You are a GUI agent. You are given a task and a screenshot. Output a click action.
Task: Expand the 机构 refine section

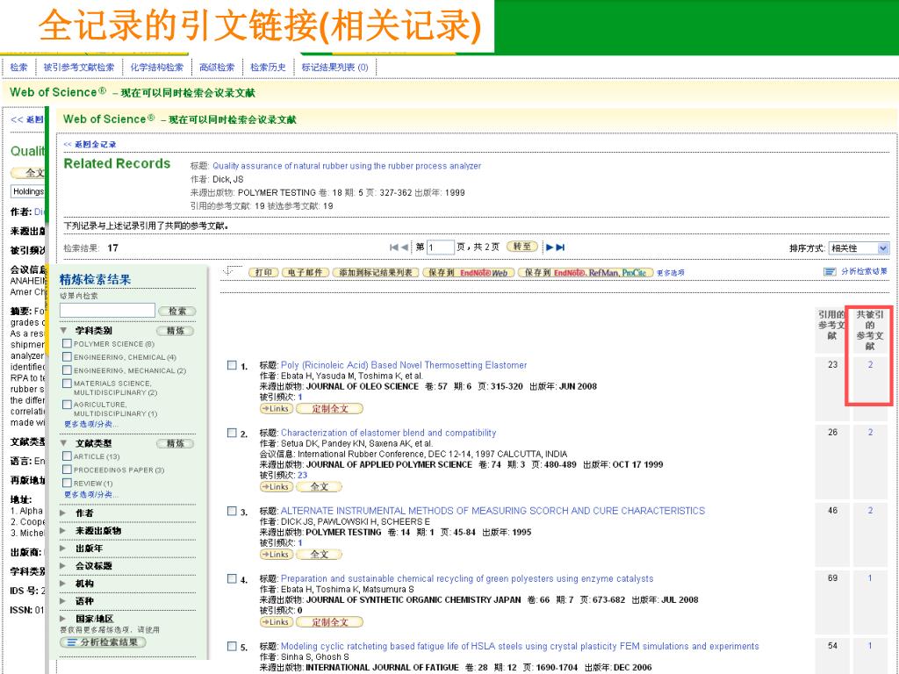coord(63,584)
